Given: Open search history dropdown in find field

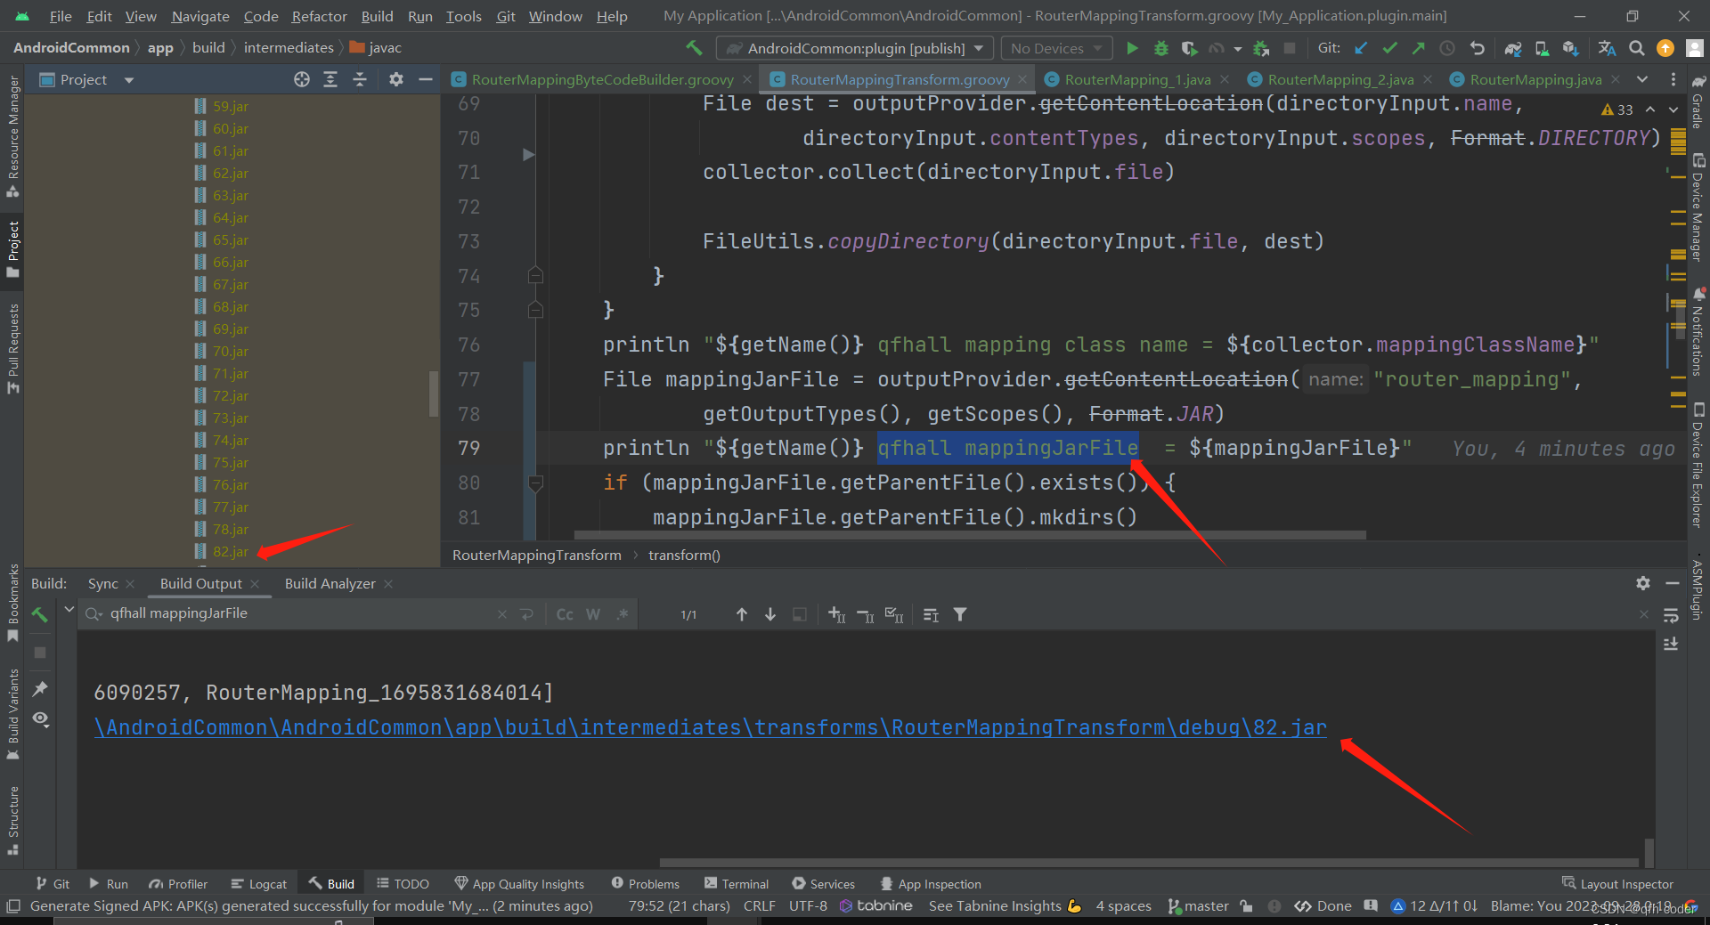Looking at the screenshot, I should pyautogui.click(x=94, y=614).
